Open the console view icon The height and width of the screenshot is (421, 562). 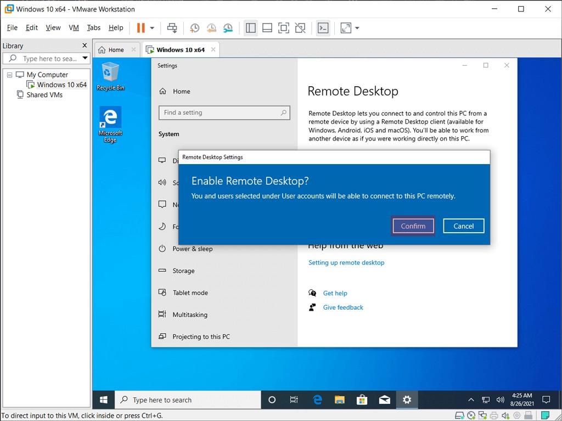(323, 28)
